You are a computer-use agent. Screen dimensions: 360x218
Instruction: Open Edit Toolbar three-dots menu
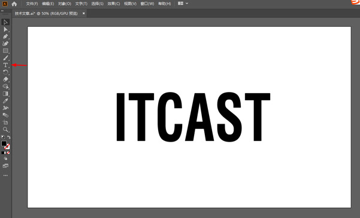pyautogui.click(x=5, y=176)
